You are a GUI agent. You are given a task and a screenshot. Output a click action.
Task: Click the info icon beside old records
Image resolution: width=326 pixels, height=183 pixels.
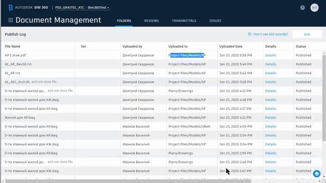point(250,34)
